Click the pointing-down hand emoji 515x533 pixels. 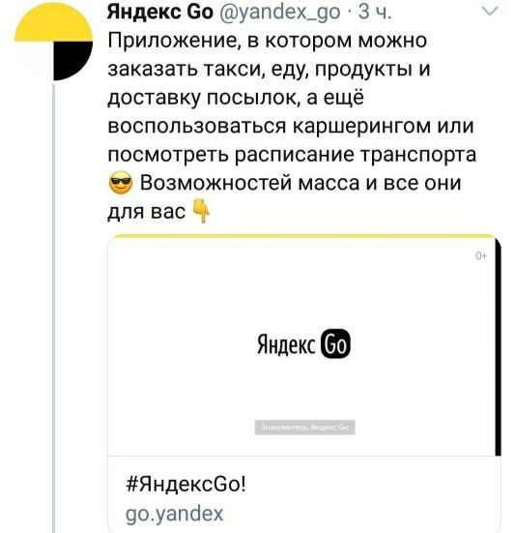[x=201, y=211]
